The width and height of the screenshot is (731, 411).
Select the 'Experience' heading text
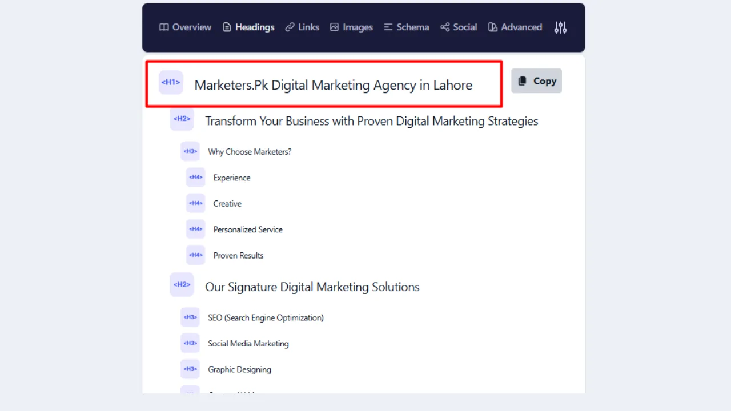pyautogui.click(x=232, y=178)
